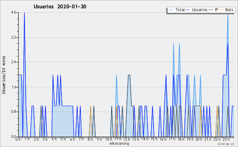Click the '0.8' y-axis value
Screen dimensions: 238x147
[x=14, y=112]
